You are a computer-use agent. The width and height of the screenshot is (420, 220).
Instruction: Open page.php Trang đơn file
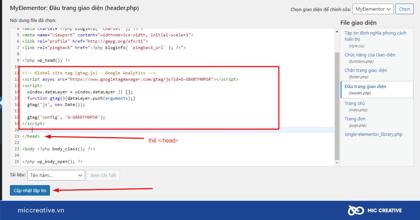pyautogui.click(x=355, y=122)
